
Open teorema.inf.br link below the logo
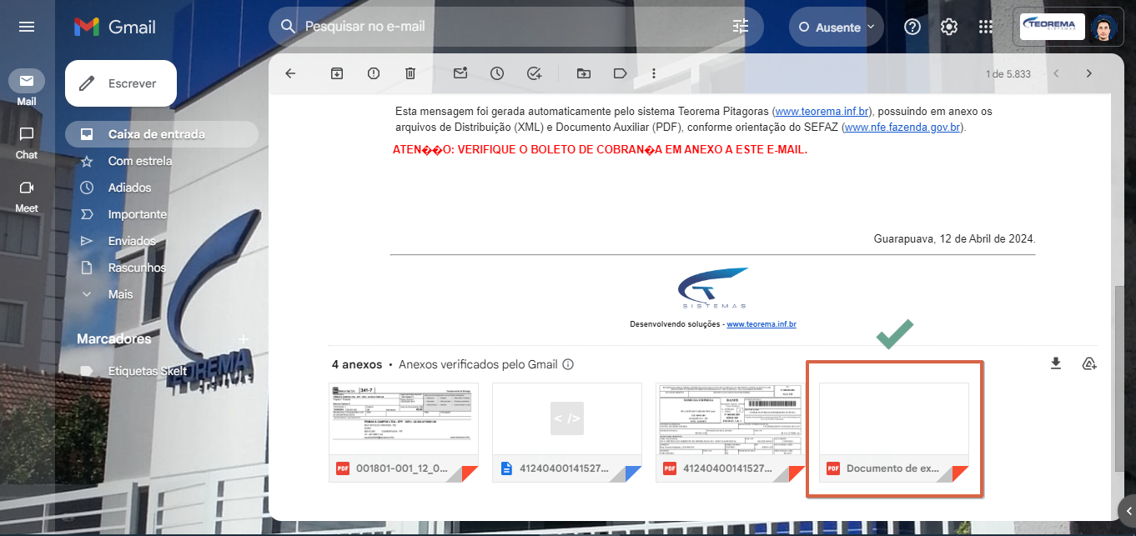(x=762, y=323)
